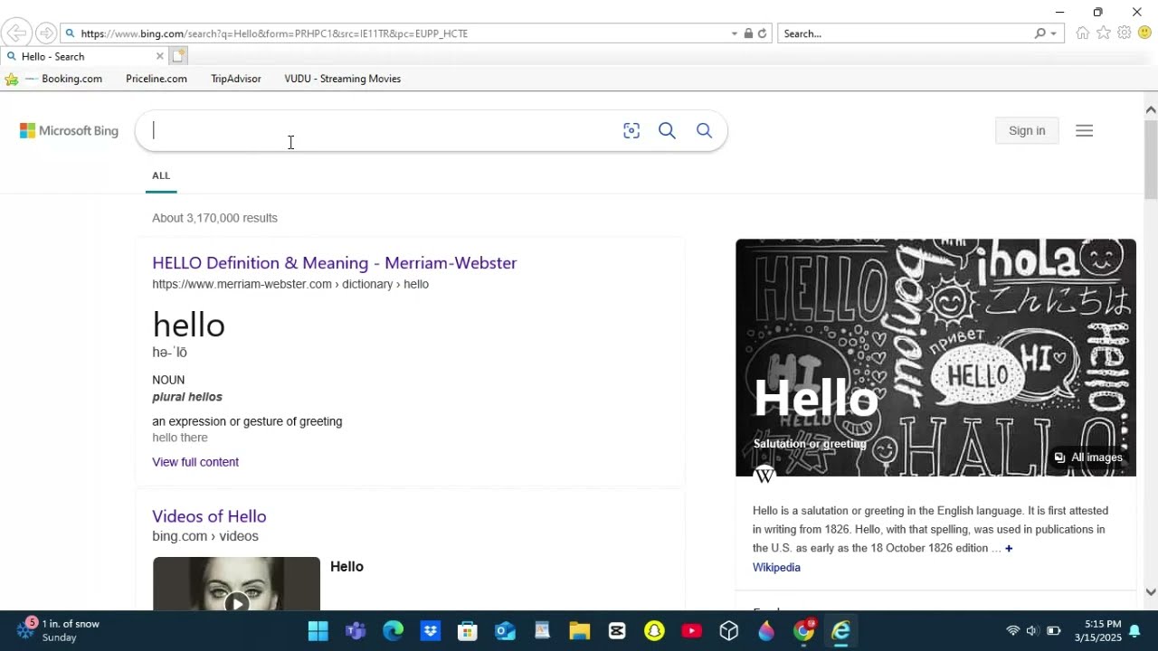Open Microsoft Store taskbar icon
Viewport: 1158px width, 651px height.
[x=467, y=631]
